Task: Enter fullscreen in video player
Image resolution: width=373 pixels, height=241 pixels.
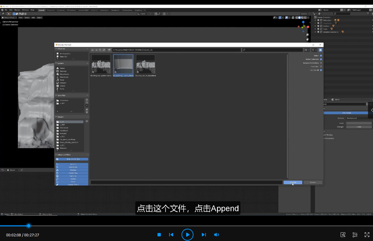Action: 367,235
